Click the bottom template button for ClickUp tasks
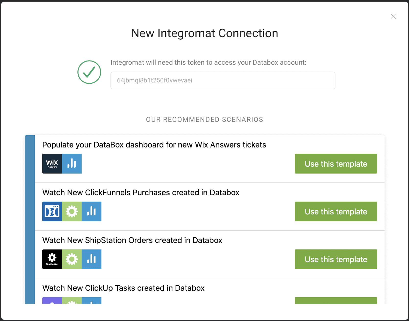The height and width of the screenshot is (321, 409). pyautogui.click(x=336, y=302)
